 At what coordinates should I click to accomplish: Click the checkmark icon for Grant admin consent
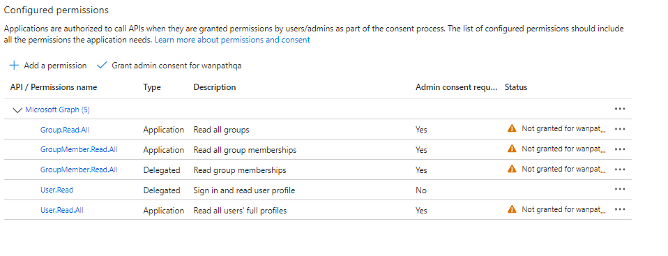[x=101, y=66]
